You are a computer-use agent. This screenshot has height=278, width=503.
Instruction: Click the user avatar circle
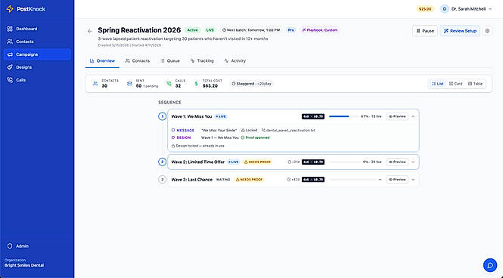pos(444,9)
